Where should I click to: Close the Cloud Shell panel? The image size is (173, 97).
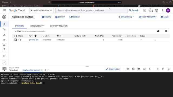point(169,69)
